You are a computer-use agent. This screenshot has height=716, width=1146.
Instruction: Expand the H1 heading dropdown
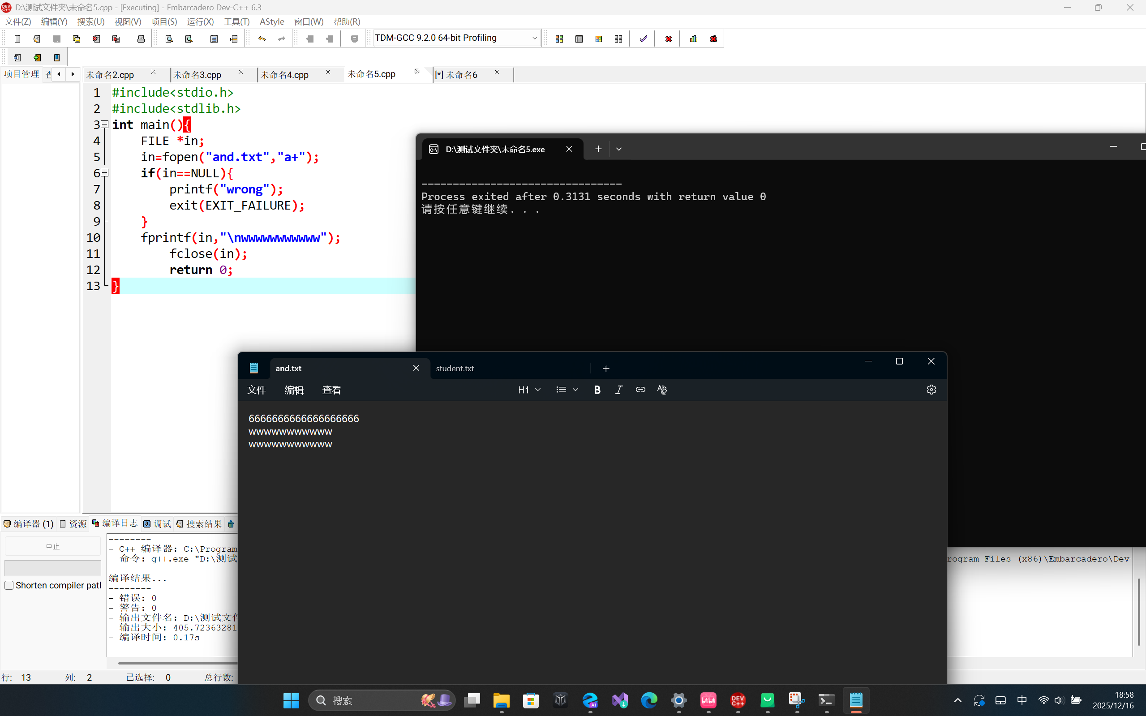point(529,390)
